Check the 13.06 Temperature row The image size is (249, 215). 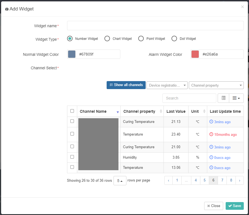pos(72,167)
